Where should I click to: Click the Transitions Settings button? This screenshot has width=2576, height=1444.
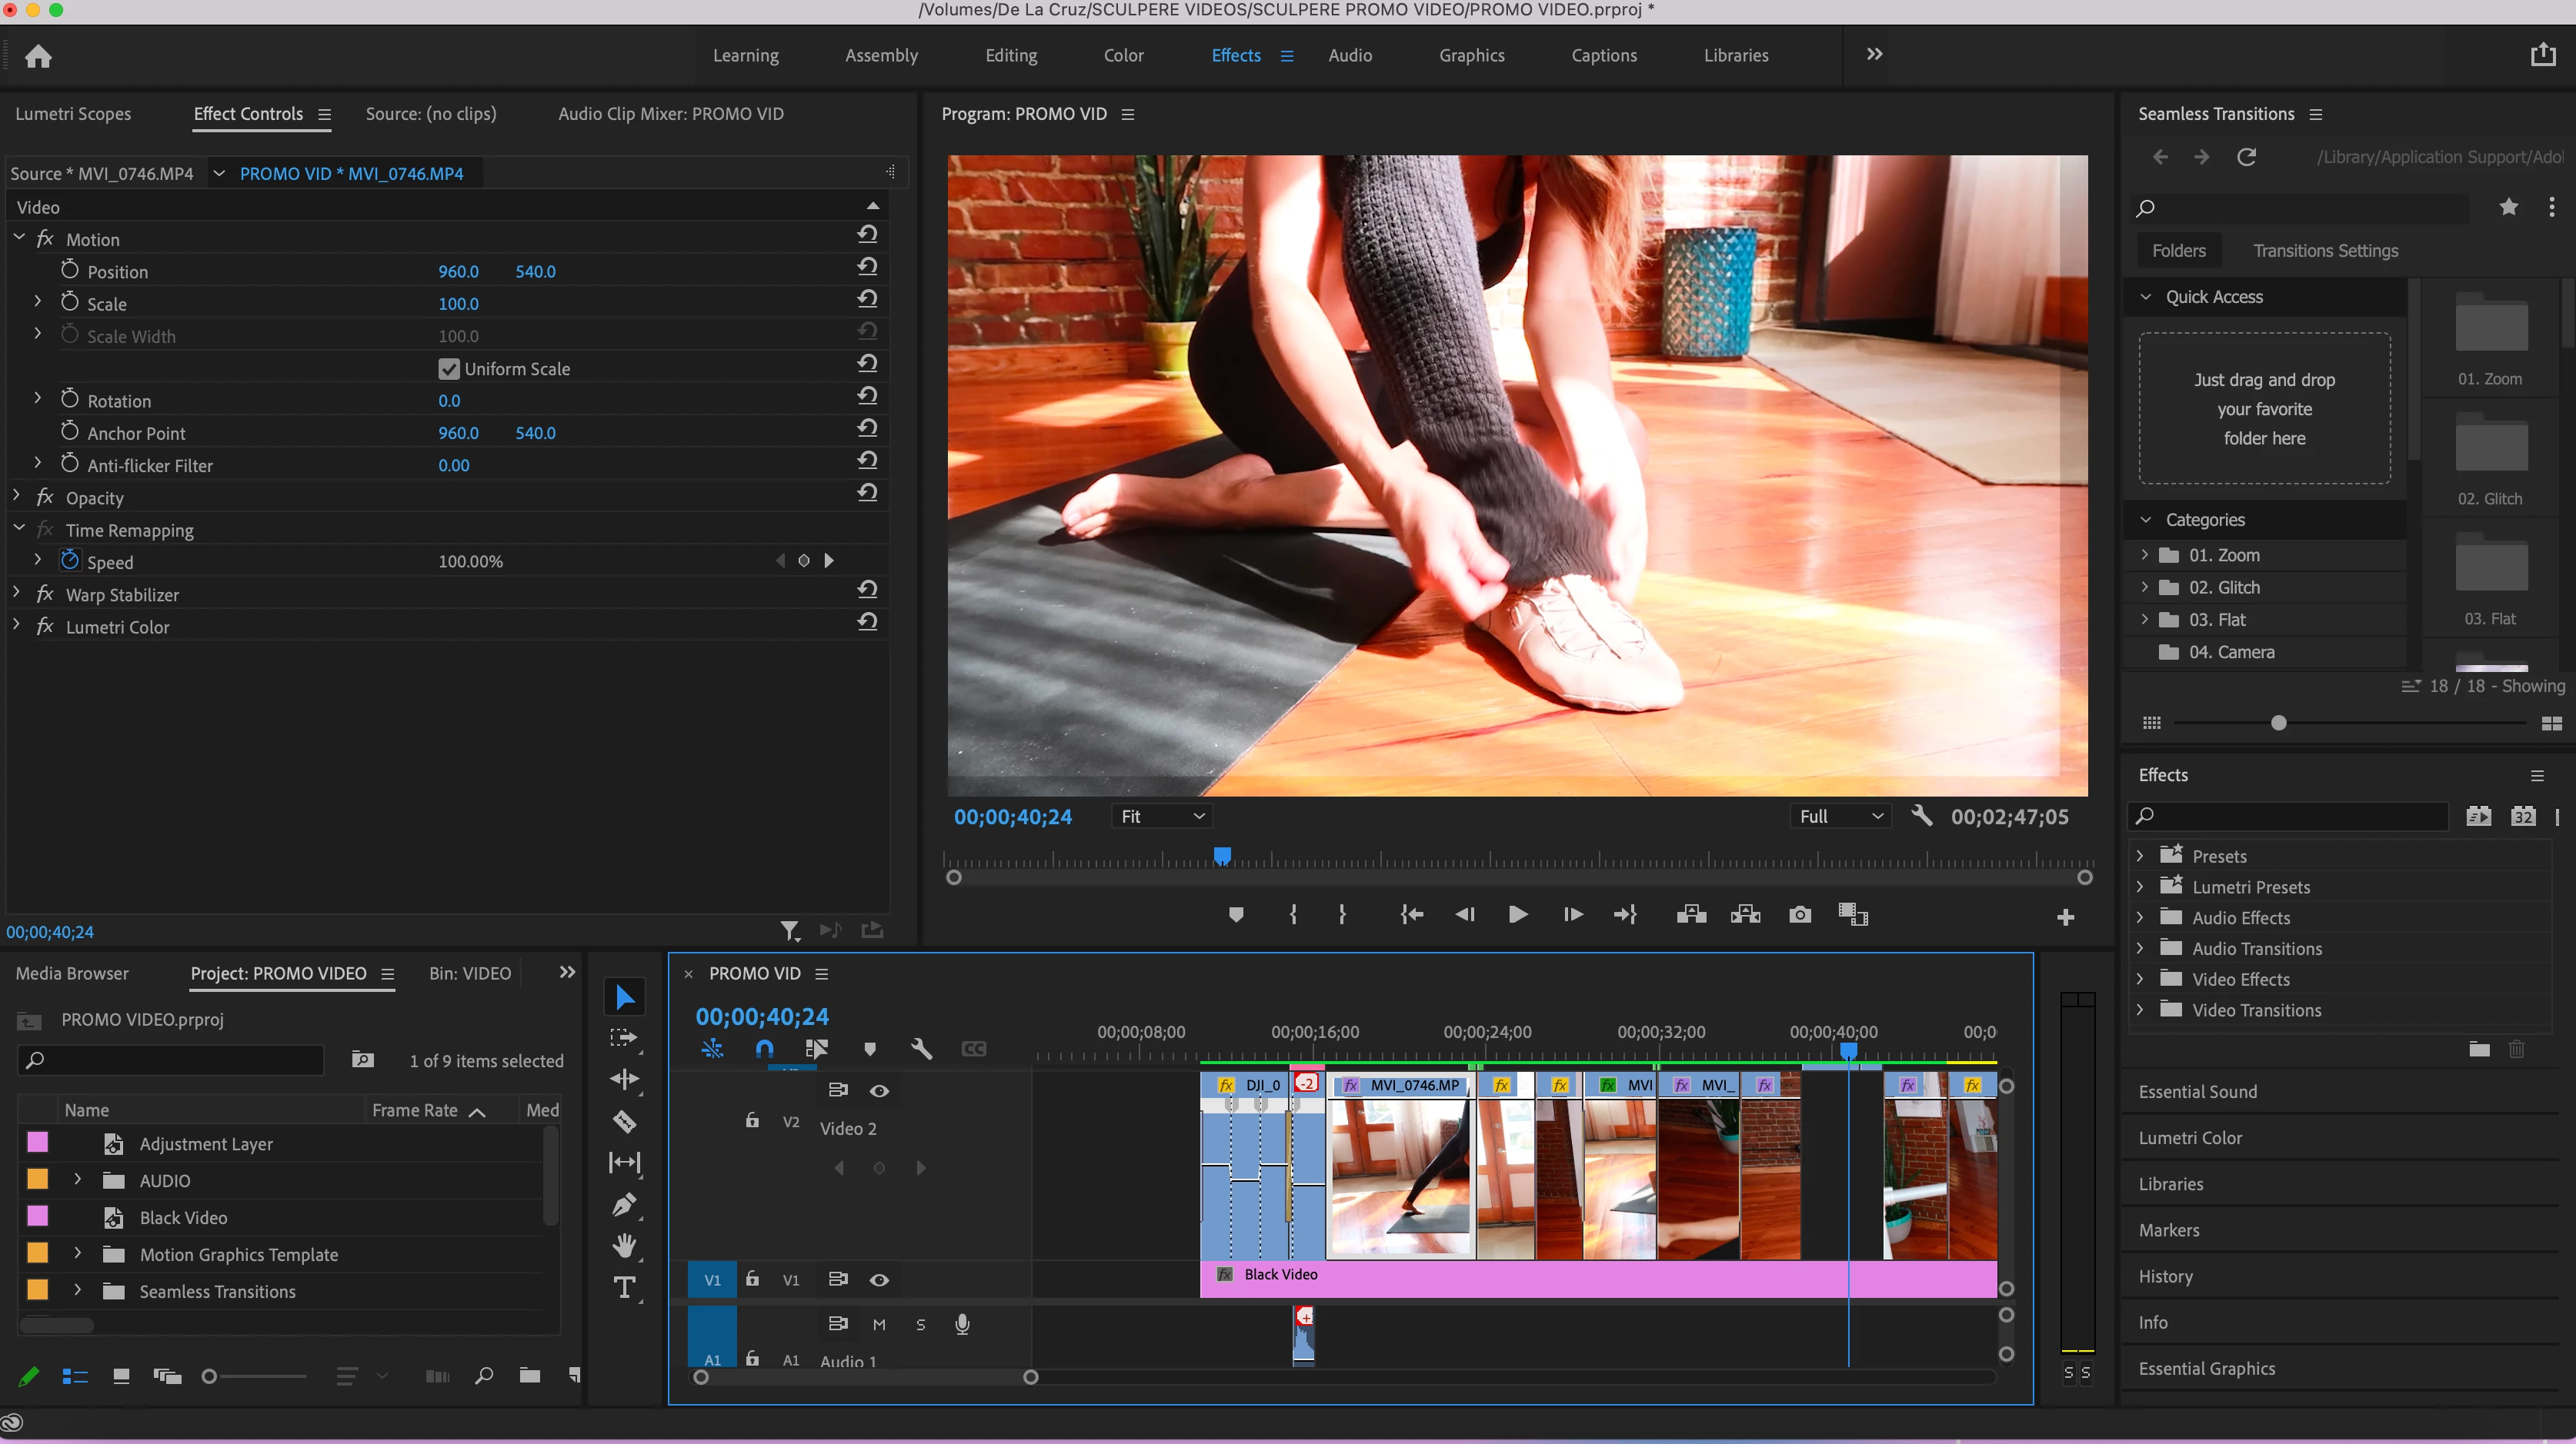(2325, 251)
